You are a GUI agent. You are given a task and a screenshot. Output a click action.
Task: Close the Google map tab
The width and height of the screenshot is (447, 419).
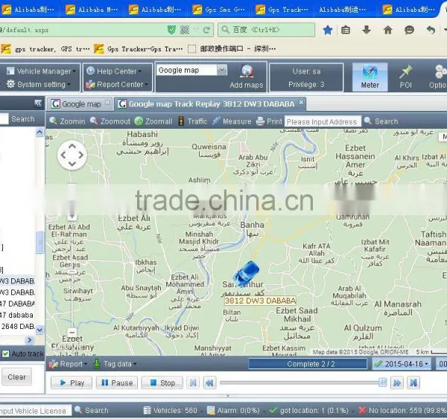(107, 102)
